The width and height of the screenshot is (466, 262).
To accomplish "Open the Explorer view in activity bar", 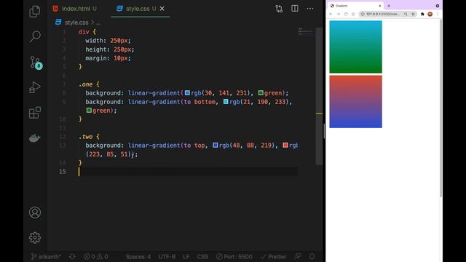I will 35,12.
